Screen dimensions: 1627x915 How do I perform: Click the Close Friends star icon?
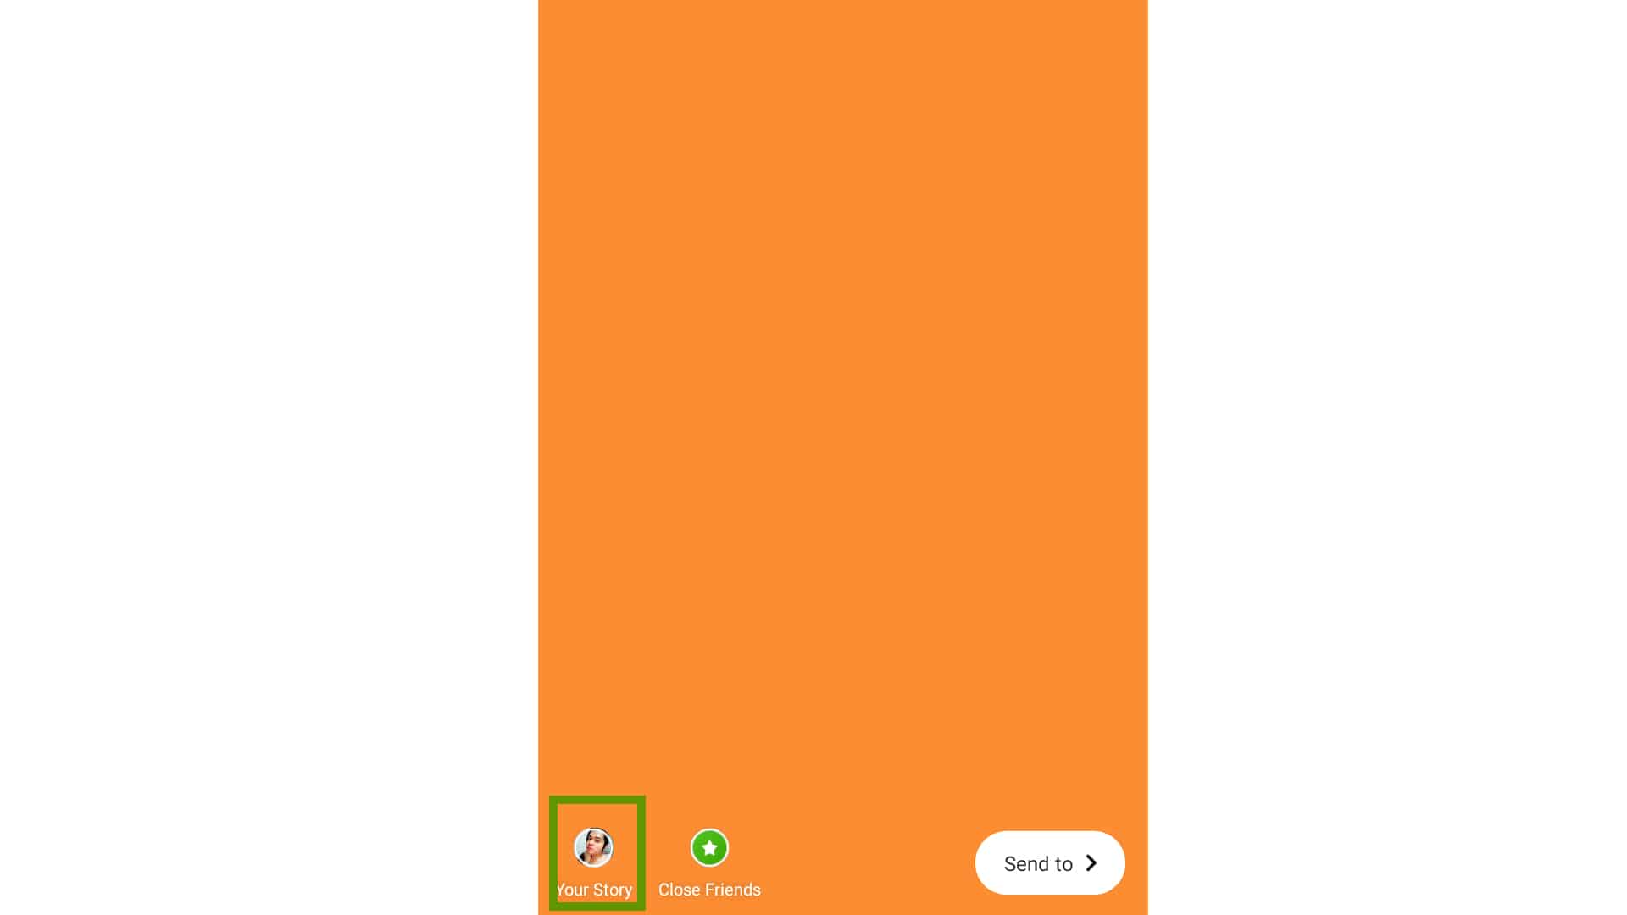tap(708, 847)
